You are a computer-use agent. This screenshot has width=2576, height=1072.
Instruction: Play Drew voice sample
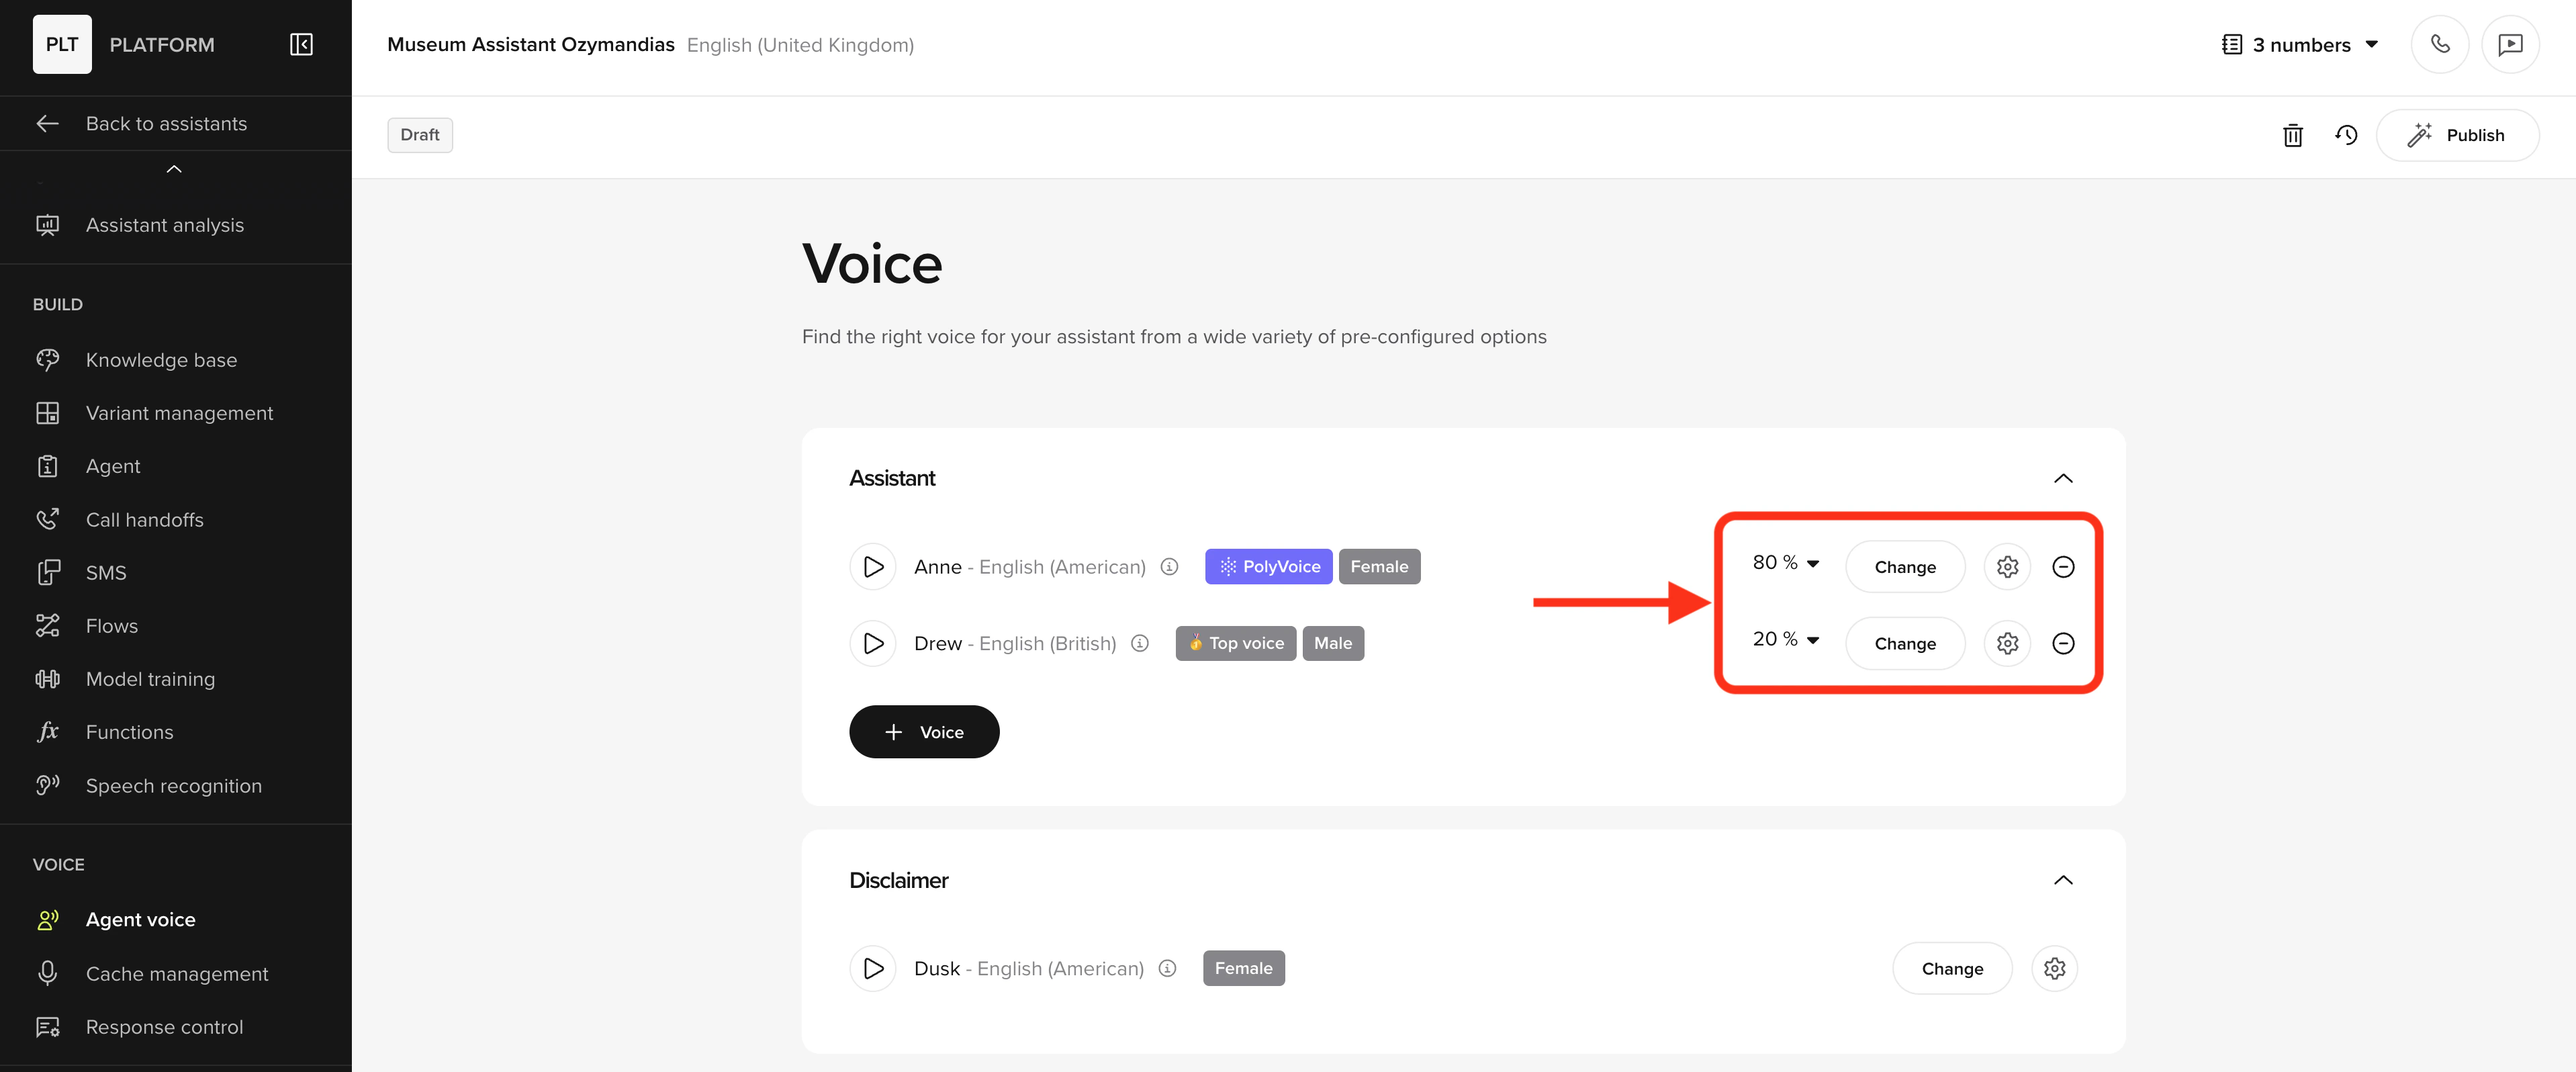[x=872, y=643]
